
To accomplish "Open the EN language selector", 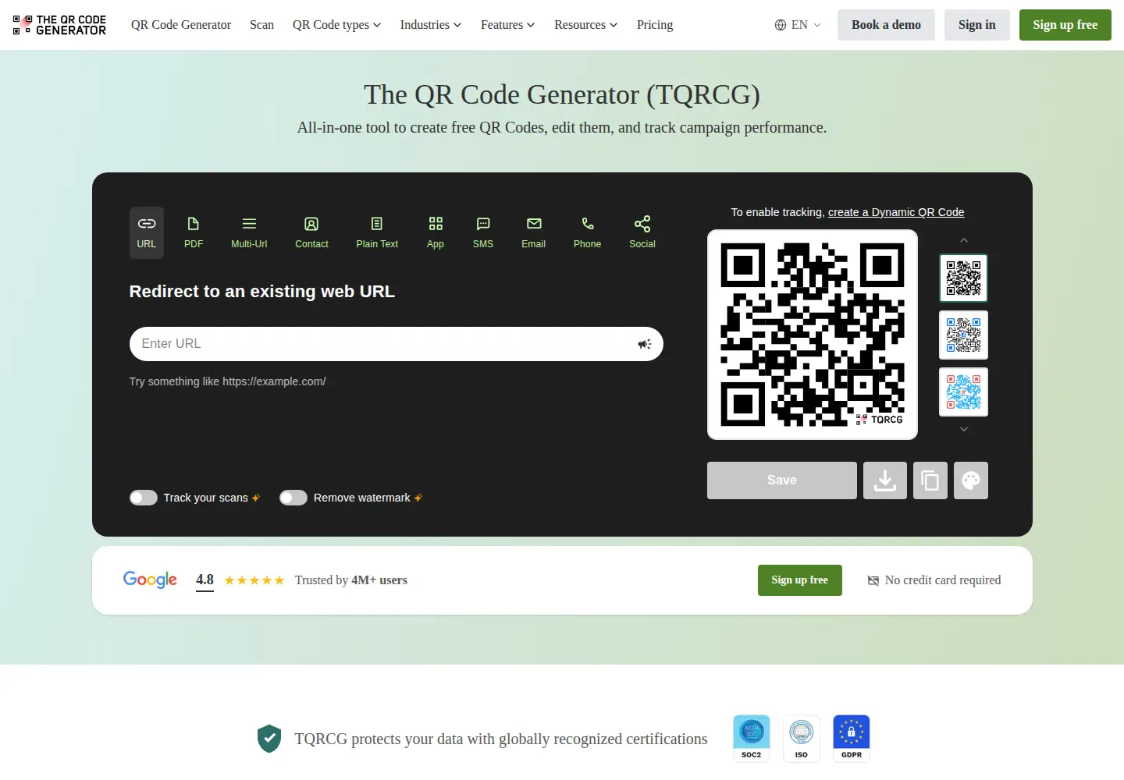I will coord(798,25).
